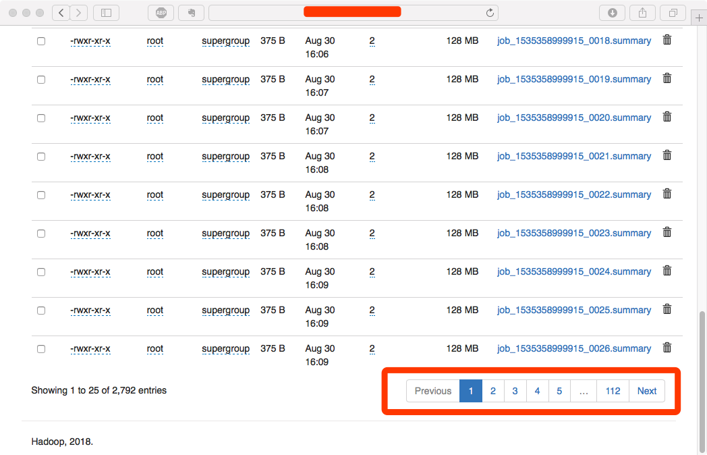Tick the checkbox for job_1535358999915_0025.summary

[41, 311]
